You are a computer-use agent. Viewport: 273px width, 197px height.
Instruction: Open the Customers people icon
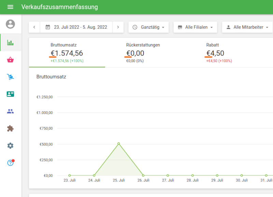(11, 111)
